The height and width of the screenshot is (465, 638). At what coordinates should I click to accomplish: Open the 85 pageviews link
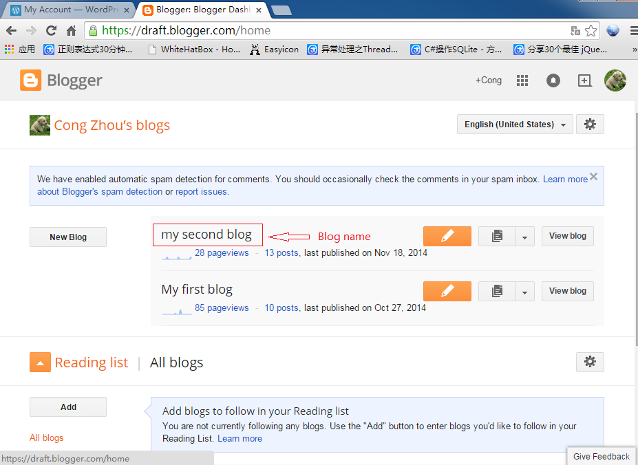tap(222, 308)
